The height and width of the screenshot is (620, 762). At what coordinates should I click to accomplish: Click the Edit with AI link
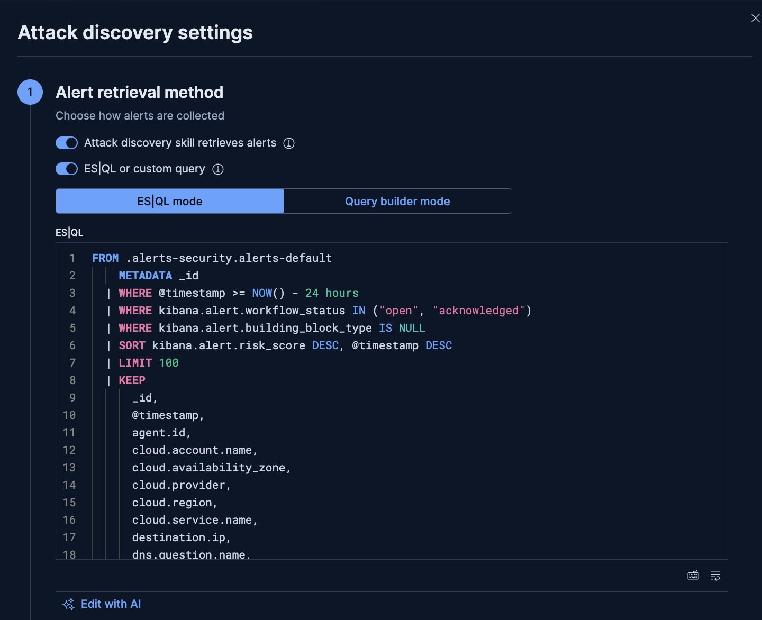point(111,604)
